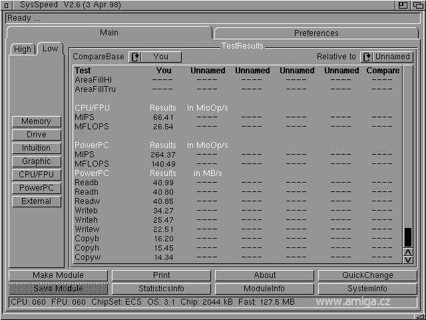This screenshot has height=320, width=426.
Task: Click the window depth gadget at top right
Action: (x=417, y=5)
